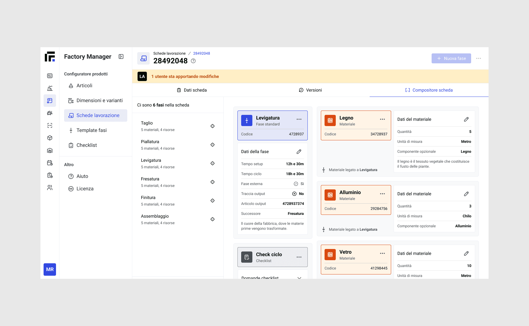Open the barcode scan icon in sidebar rail
The image size is (529, 326).
coord(50,125)
